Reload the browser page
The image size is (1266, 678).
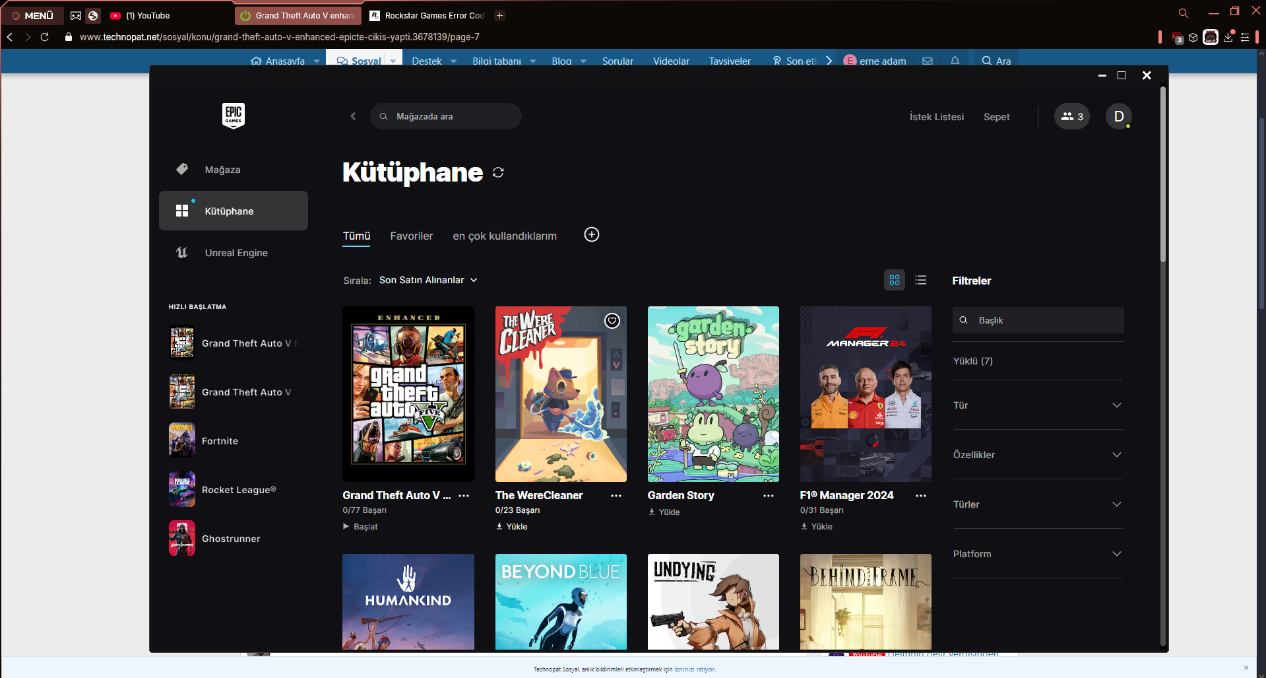45,37
